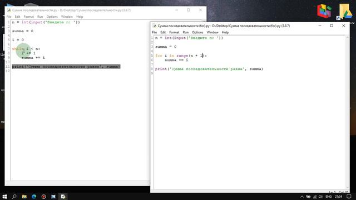
Task: Maximize the back IDLE window
Action: coord(189,10)
